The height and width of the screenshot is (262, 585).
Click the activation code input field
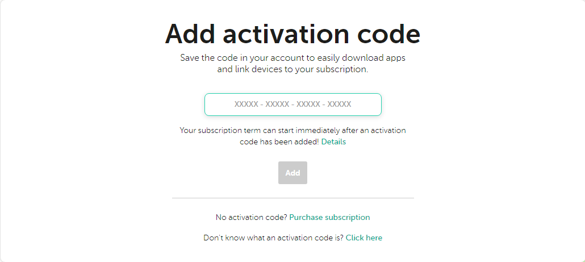click(x=292, y=105)
